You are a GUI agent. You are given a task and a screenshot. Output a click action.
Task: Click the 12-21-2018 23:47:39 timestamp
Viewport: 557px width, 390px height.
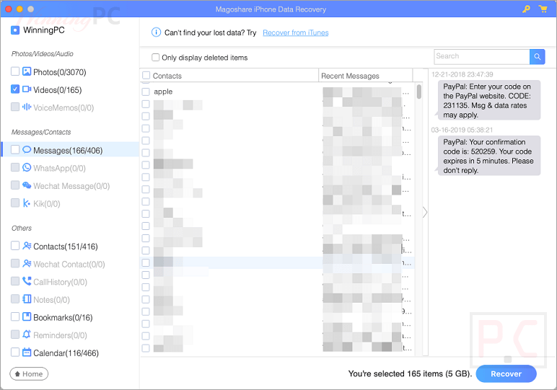click(462, 74)
